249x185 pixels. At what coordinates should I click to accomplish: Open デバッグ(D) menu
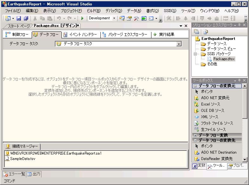pyautogui.click(x=114, y=11)
